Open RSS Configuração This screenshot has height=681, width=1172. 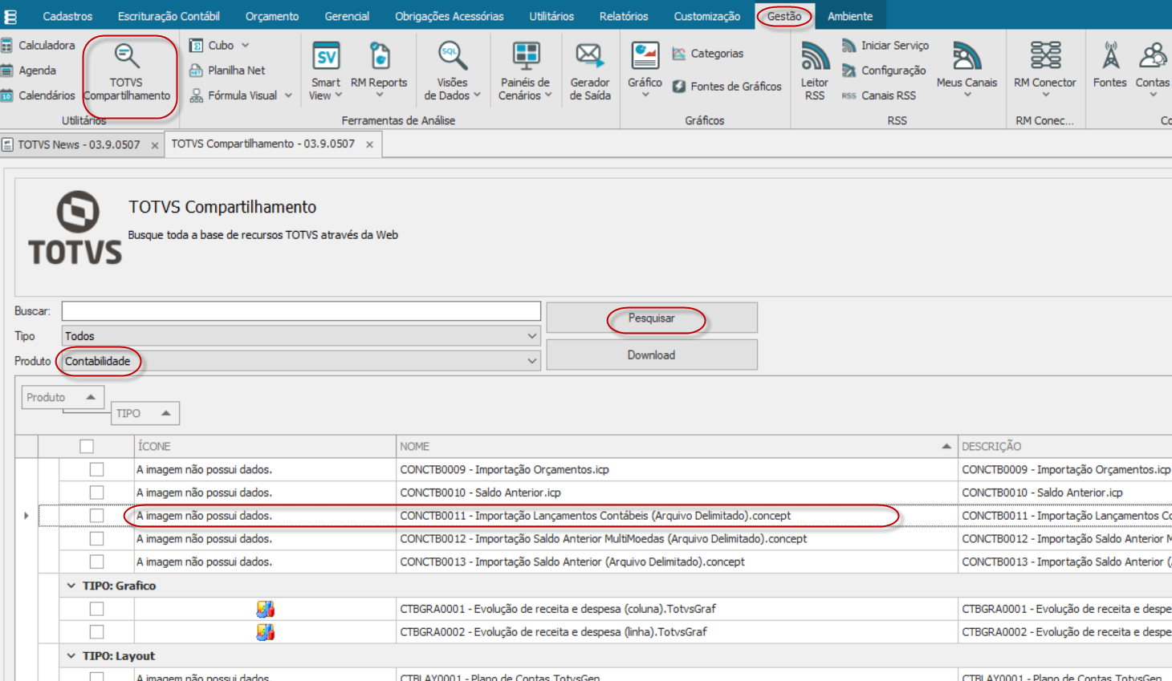(884, 71)
